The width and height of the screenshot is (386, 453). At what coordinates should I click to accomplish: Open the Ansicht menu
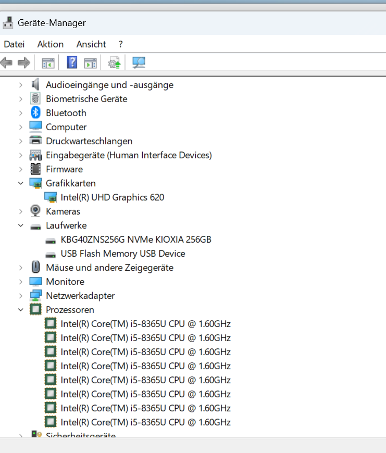point(91,44)
